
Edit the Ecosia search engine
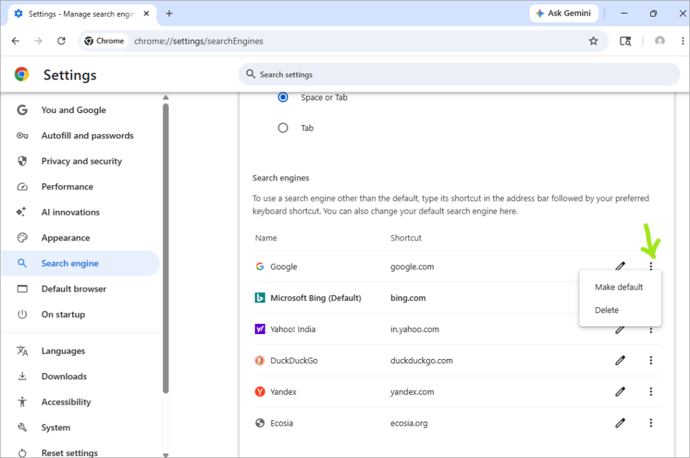620,423
